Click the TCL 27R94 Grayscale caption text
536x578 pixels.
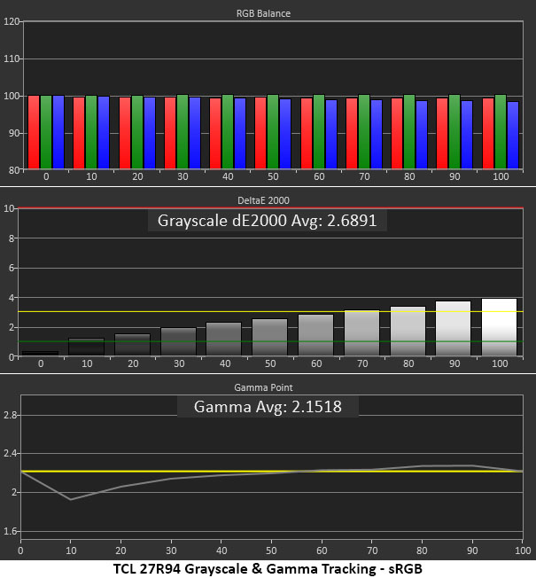[268, 568]
